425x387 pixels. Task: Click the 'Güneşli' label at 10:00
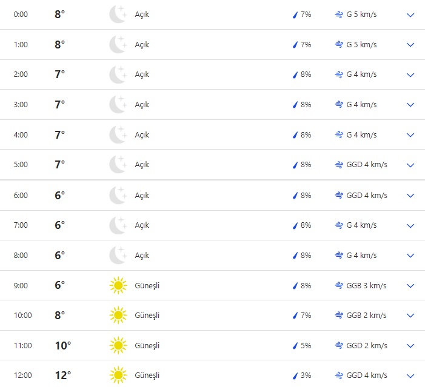pyautogui.click(x=147, y=316)
